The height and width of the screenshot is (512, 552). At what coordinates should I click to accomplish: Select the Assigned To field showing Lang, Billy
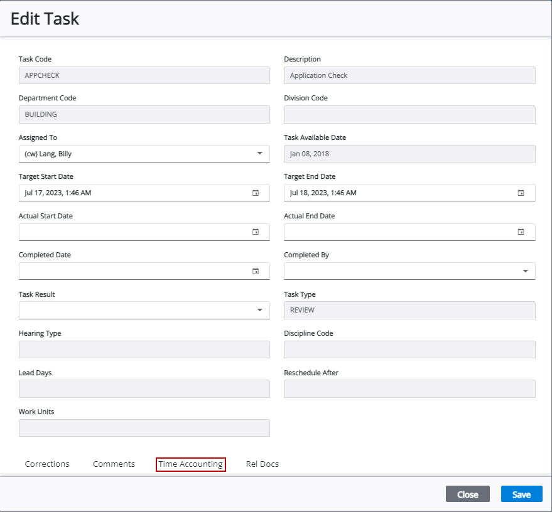pos(126,153)
